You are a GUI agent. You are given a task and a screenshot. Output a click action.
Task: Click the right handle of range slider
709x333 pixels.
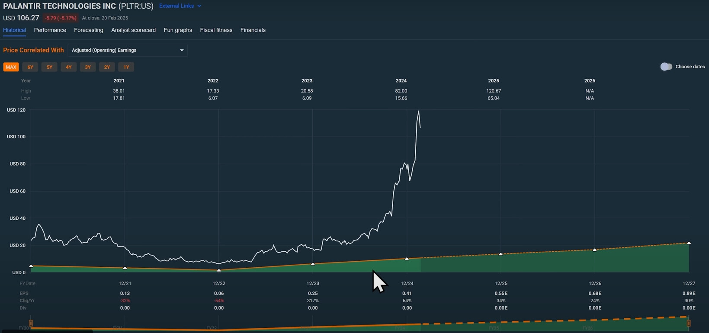(x=689, y=323)
